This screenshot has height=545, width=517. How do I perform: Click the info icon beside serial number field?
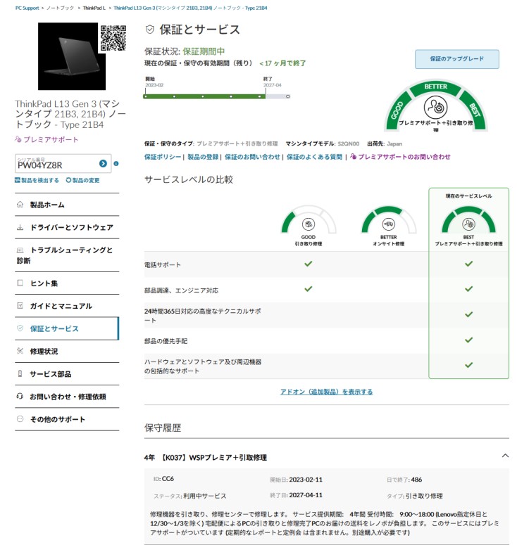click(116, 163)
